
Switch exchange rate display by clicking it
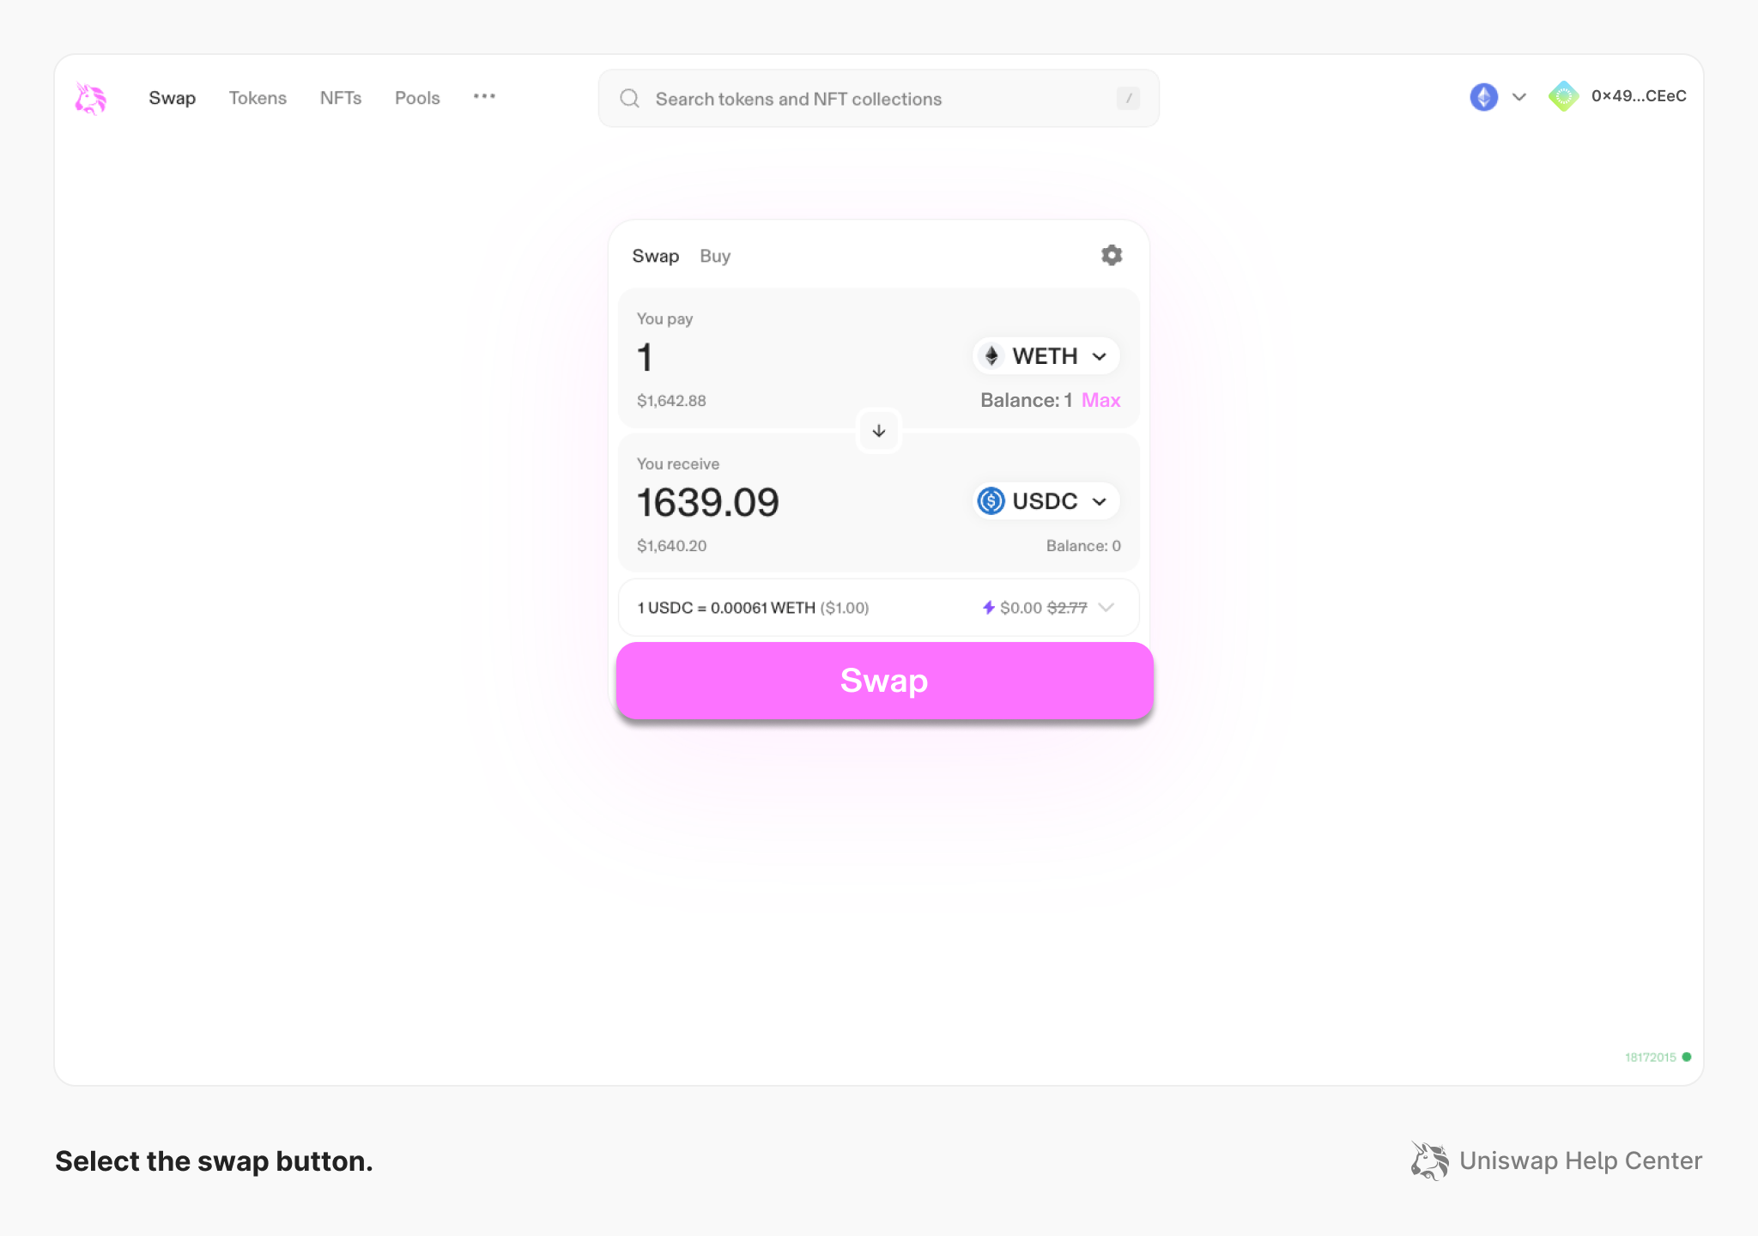752,607
